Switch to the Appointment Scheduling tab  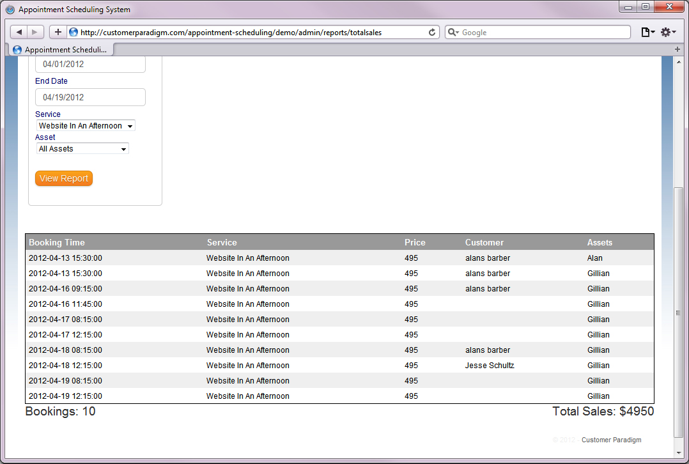pos(61,49)
